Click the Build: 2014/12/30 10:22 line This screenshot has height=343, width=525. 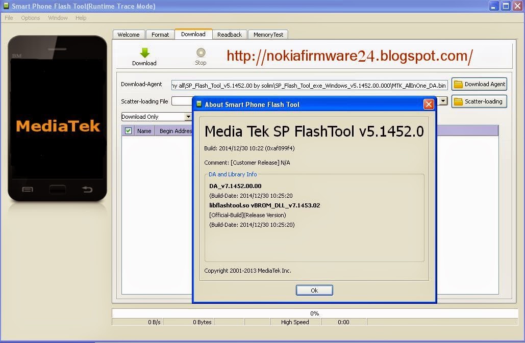249,148
